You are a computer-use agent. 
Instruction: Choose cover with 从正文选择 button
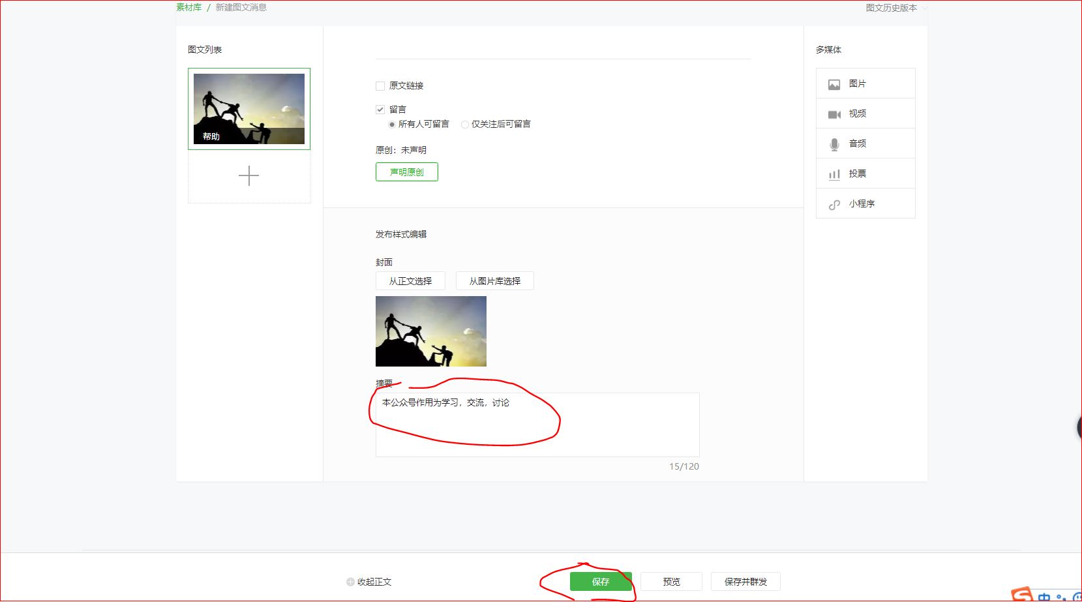coord(410,281)
